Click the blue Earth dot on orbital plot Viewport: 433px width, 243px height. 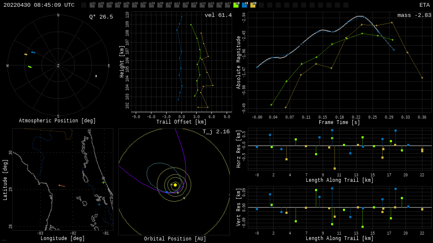click(x=167, y=192)
